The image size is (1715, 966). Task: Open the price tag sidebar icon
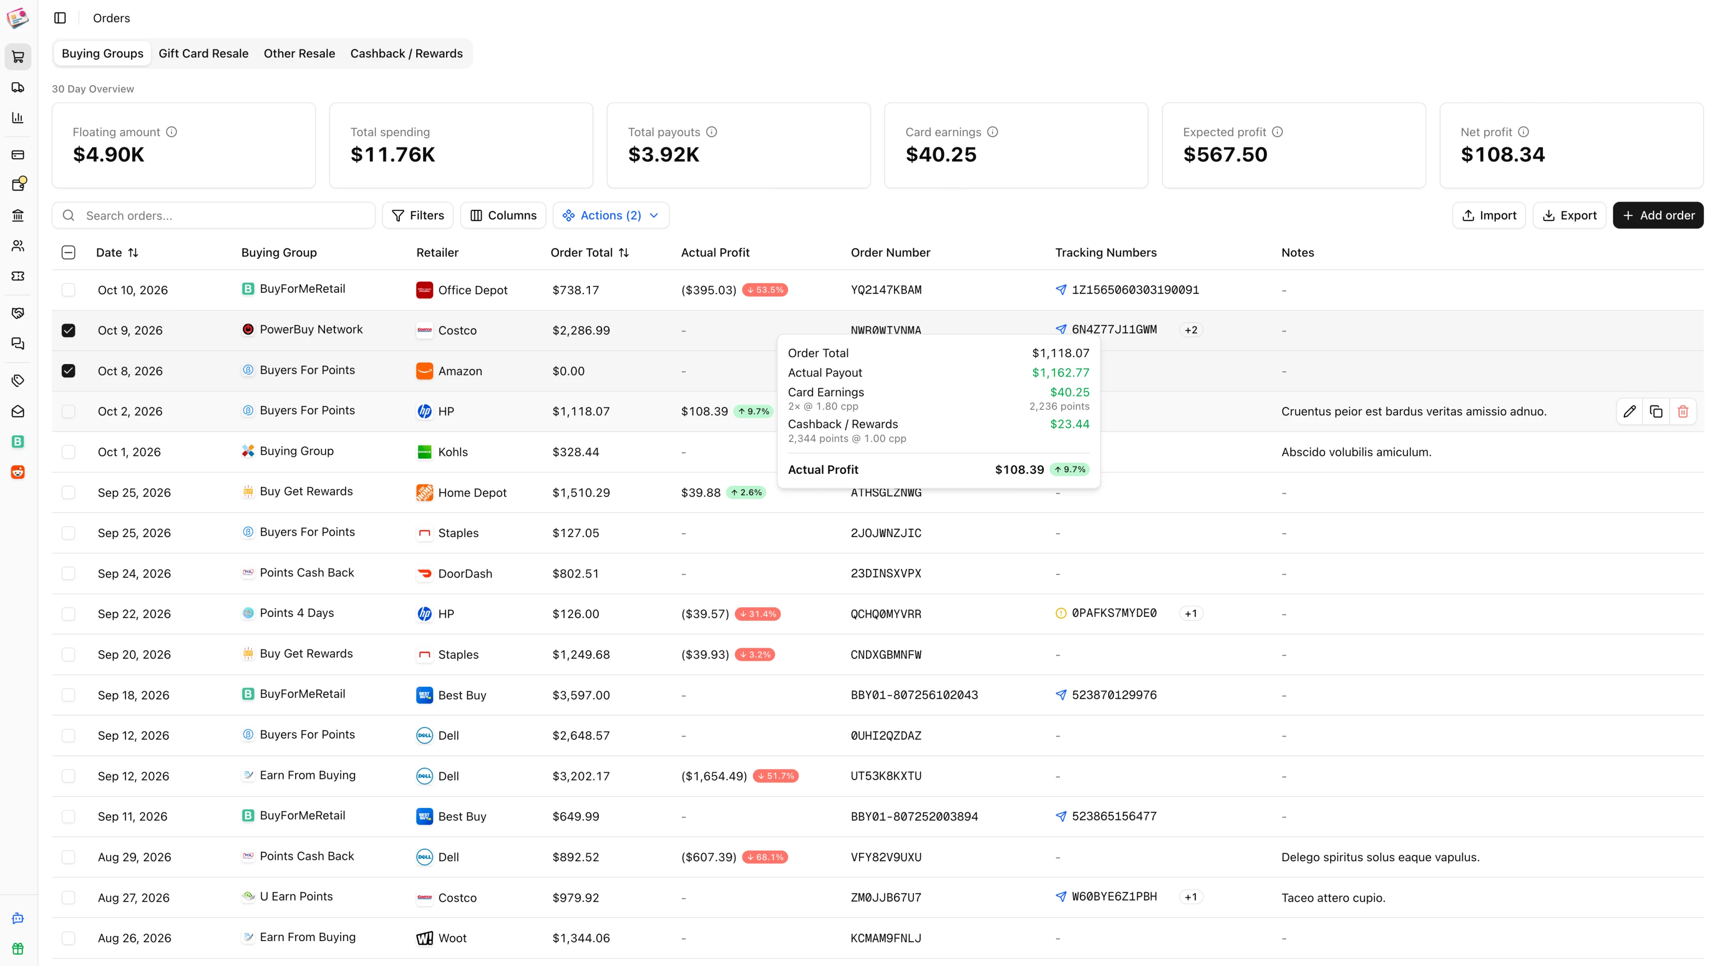pyautogui.click(x=18, y=381)
